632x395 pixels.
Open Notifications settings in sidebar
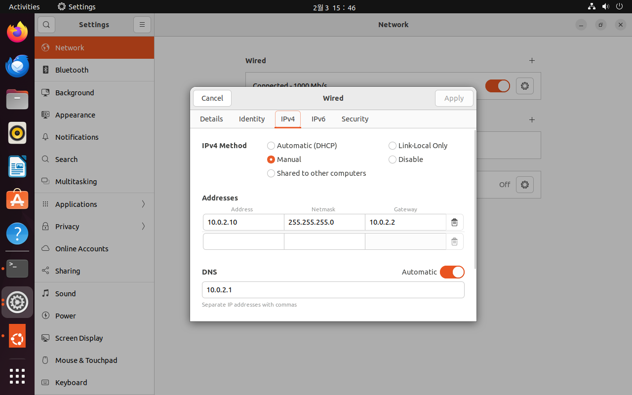coord(94,137)
